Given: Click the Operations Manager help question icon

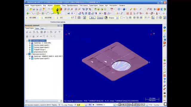Looking at the screenshot, I should click(59, 32).
